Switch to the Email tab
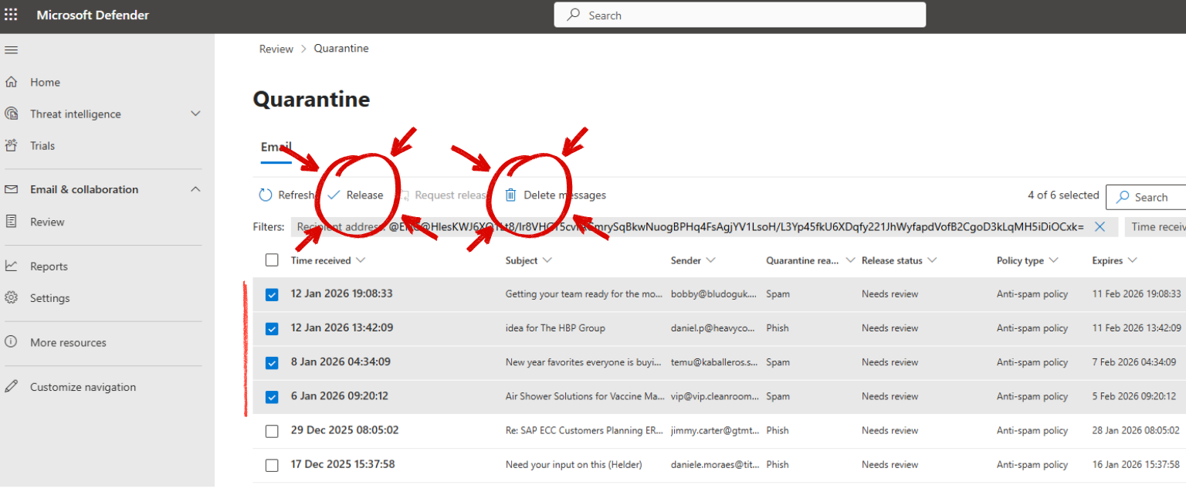Screen dimensions: 1186x492 coord(276,147)
